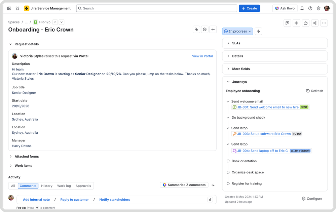Screen dimensions: 336x212
Task: Click the share icon
Action: coord(315,23)
